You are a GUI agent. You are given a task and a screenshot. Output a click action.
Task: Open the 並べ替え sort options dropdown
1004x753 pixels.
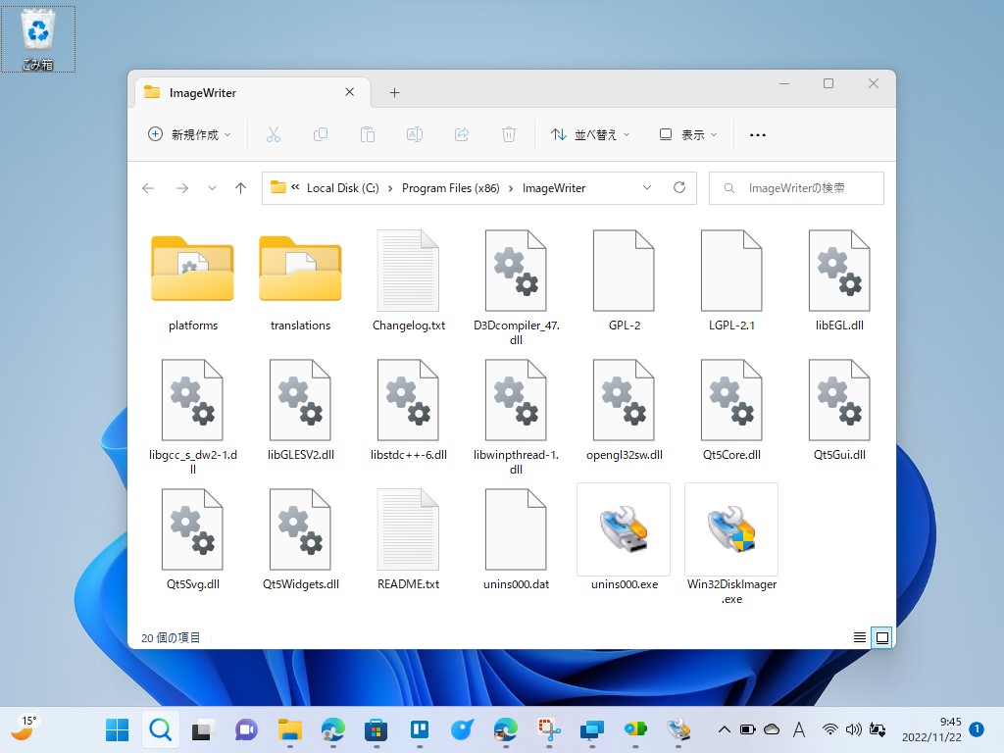(589, 134)
